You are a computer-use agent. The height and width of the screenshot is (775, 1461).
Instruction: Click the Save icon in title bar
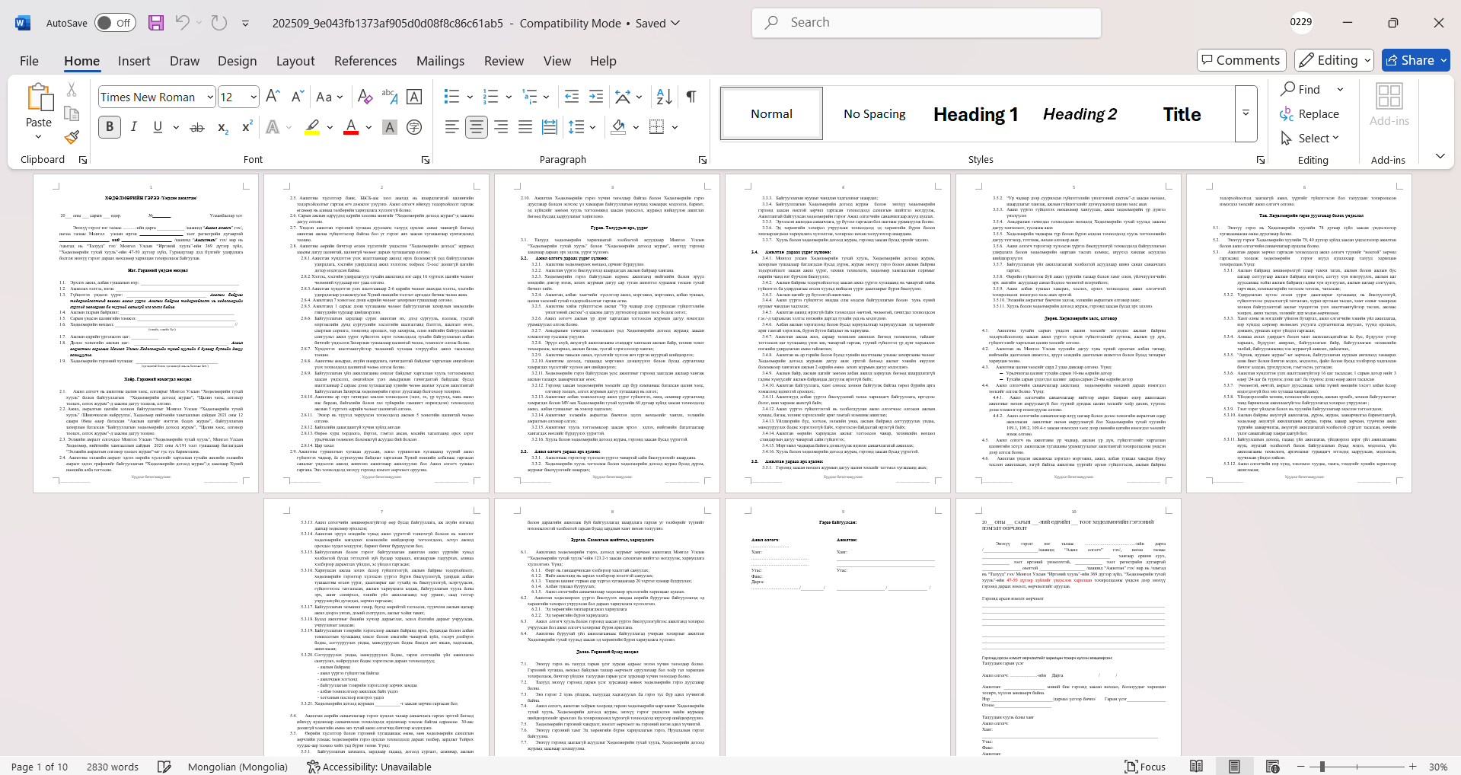156,23
